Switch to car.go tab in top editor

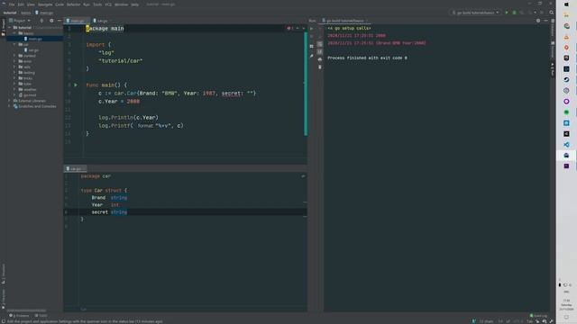click(x=102, y=21)
